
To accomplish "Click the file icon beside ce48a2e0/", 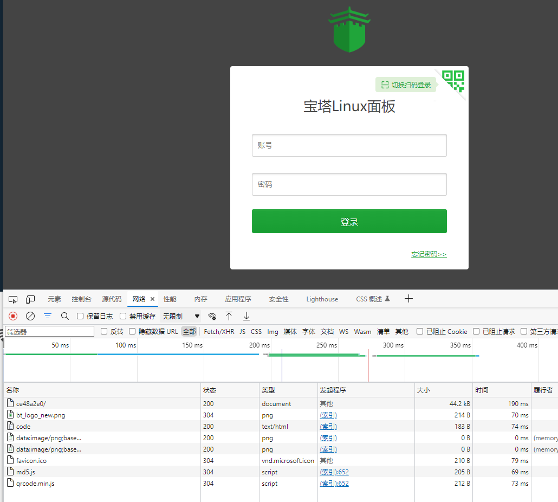I will click(10, 403).
